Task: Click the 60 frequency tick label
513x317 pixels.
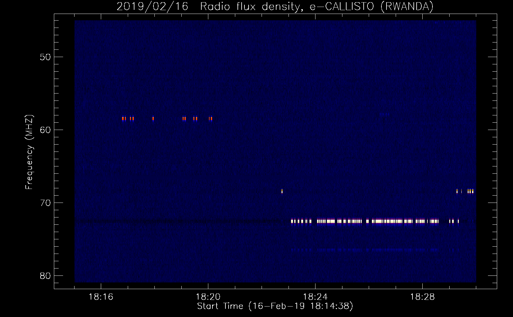Action: coord(45,130)
